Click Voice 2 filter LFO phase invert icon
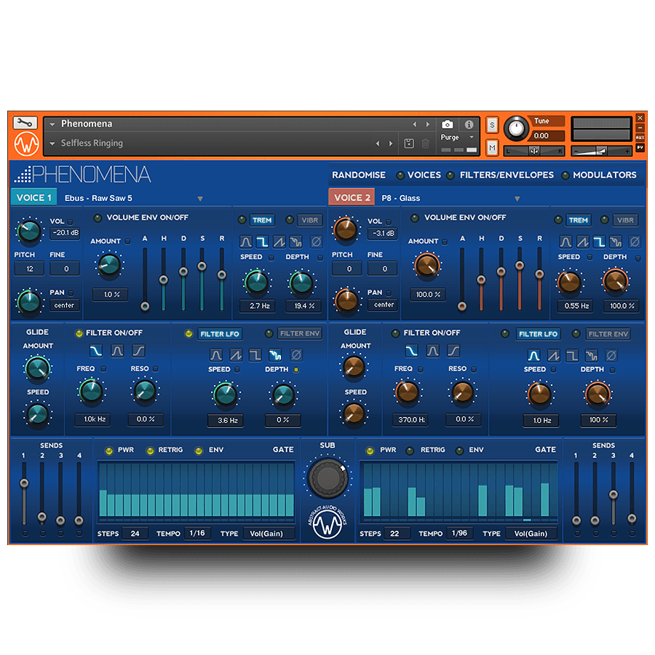 pos(611,355)
